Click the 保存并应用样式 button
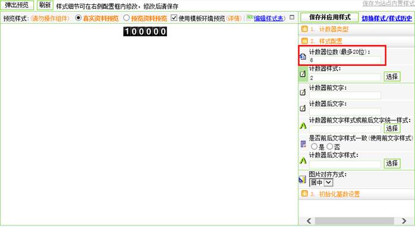The height and width of the screenshot is (227, 415). (330, 18)
